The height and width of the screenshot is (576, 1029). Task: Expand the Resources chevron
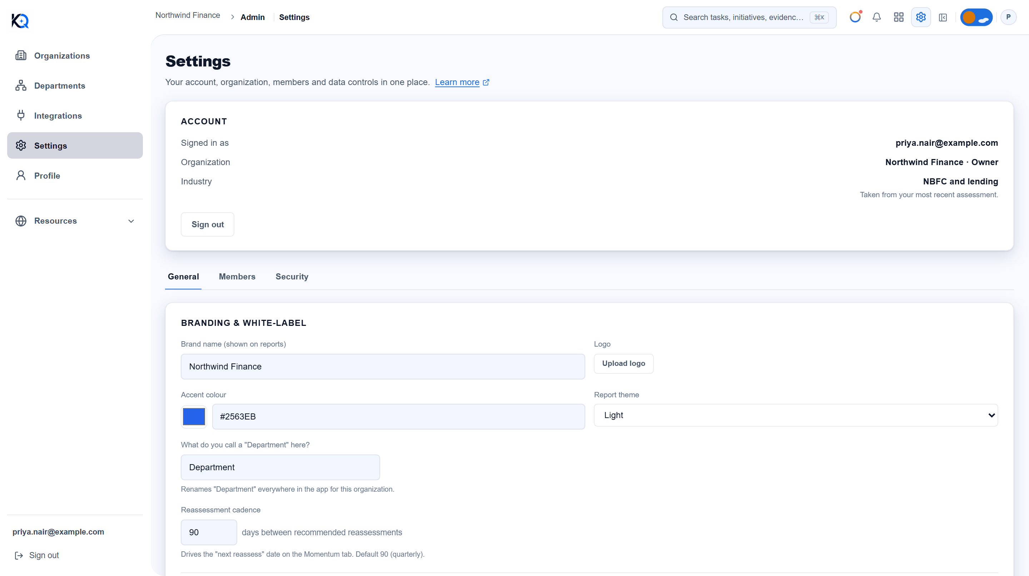131,221
